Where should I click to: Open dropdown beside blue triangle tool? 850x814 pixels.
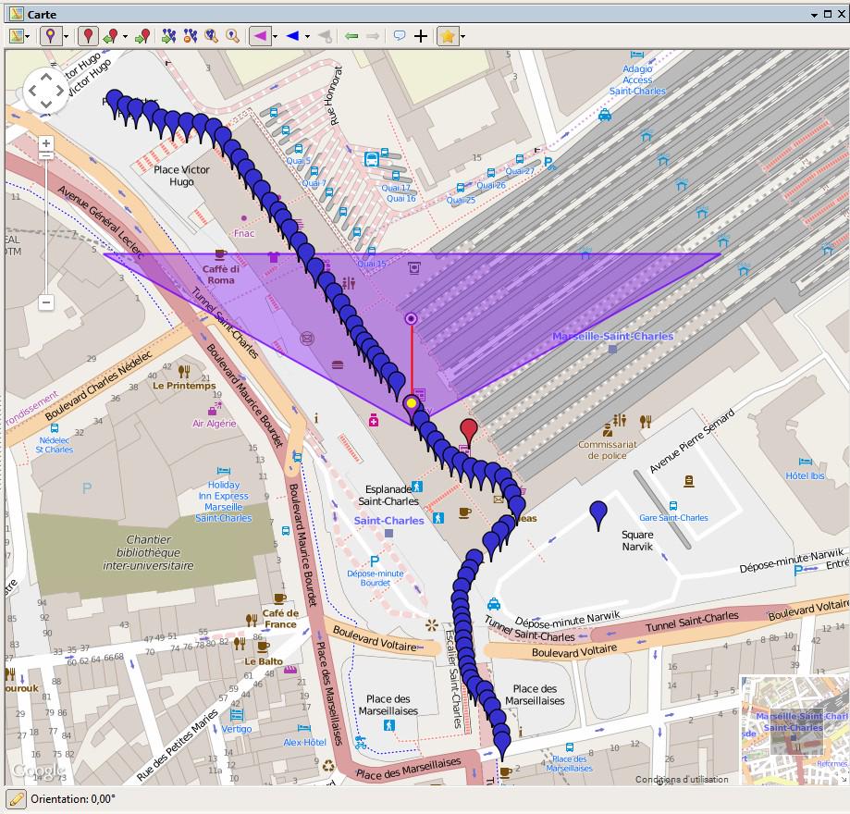point(307,37)
